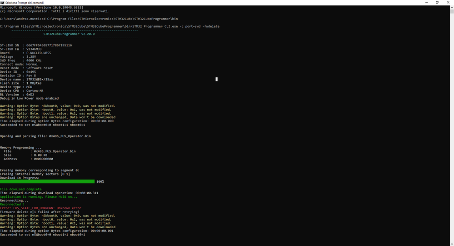Click the first 'Succeeded to set nSWboot0=0' line

(43, 125)
